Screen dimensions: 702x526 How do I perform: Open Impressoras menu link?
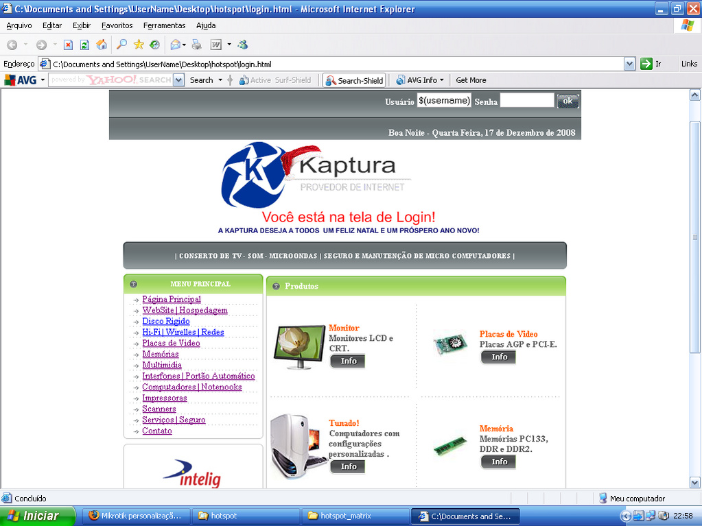tap(165, 398)
